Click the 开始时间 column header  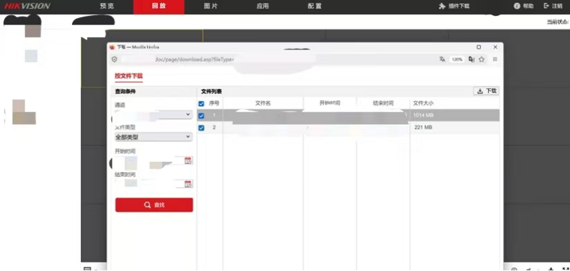pos(330,103)
